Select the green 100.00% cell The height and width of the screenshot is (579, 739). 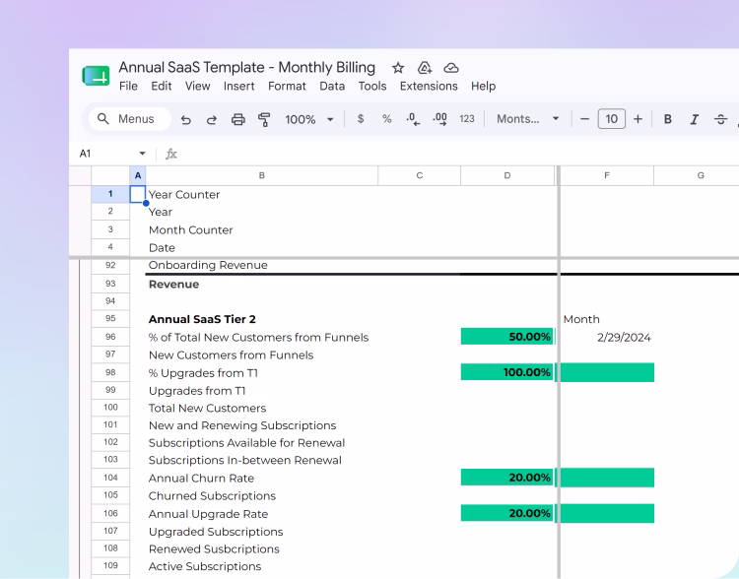coord(507,372)
